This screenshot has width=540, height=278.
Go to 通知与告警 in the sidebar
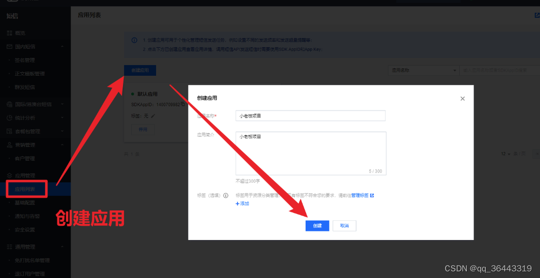tap(27, 217)
